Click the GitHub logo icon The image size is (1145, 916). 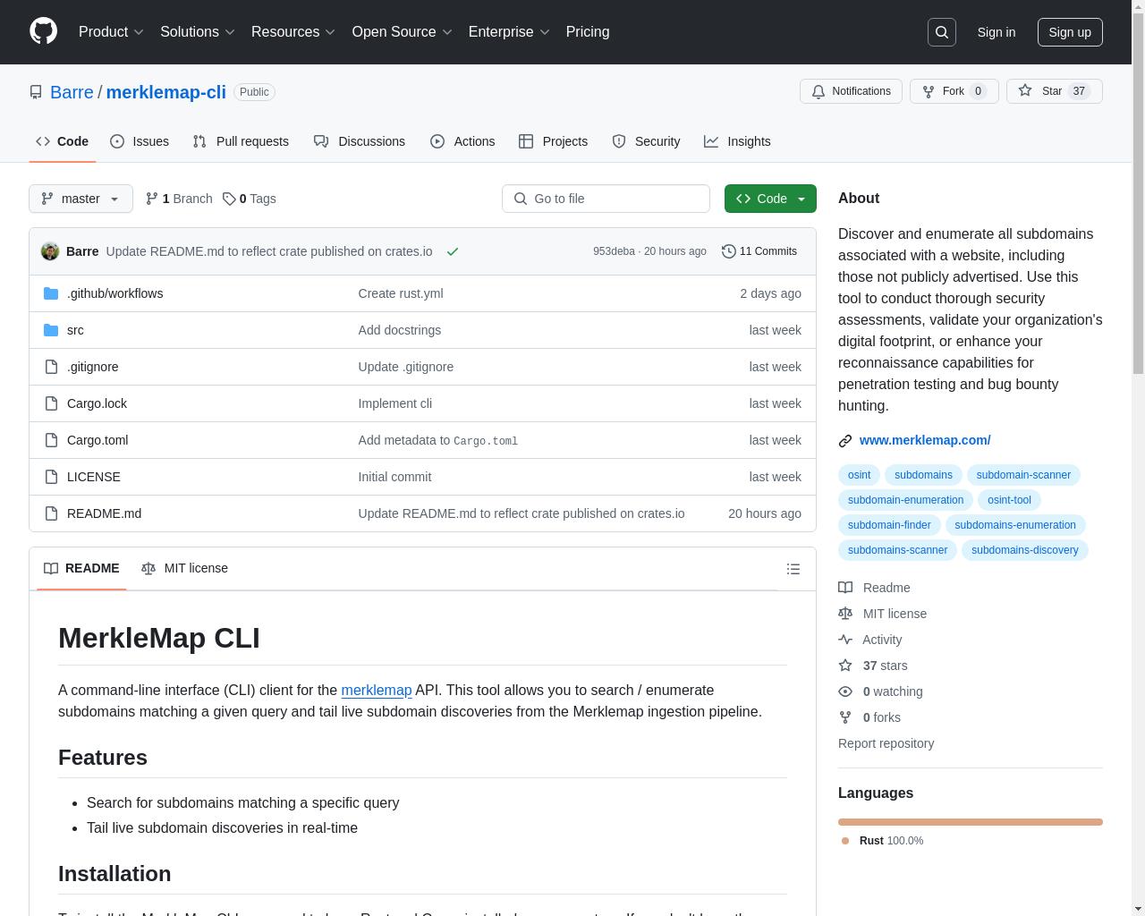pos(43,31)
